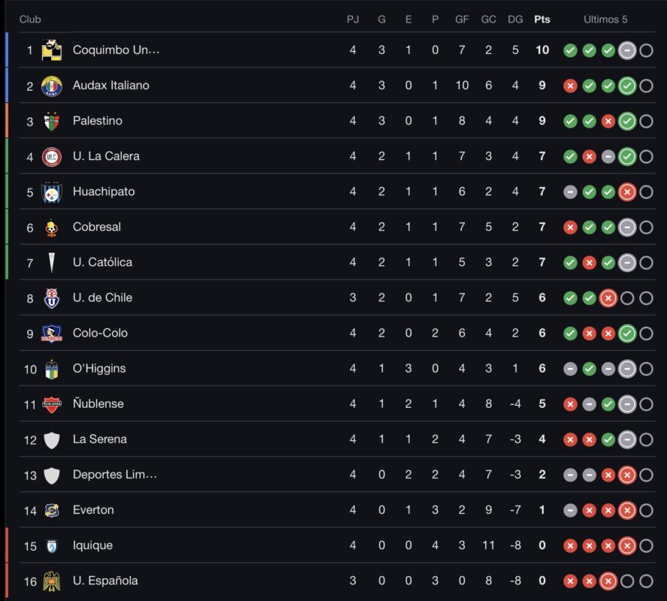Screen dimensions: 667x601
Task: Click the Colo-Colo team logo
Action: pos(51,333)
